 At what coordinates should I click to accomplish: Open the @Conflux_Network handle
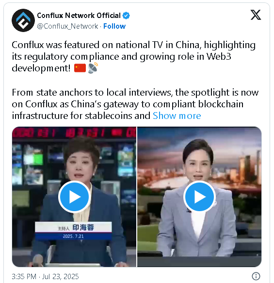pyautogui.click(x=67, y=26)
